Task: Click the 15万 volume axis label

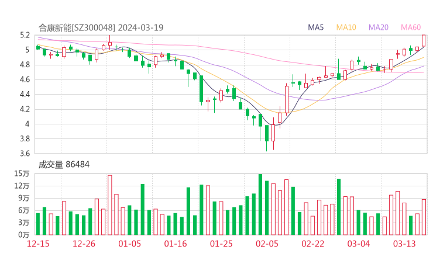Action: [22, 173]
